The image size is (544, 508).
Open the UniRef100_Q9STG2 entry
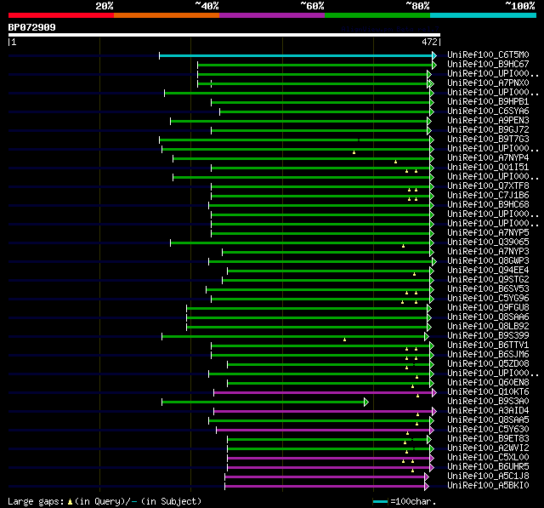[x=488, y=279]
